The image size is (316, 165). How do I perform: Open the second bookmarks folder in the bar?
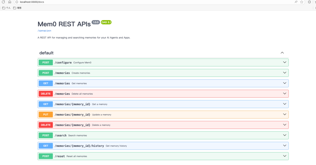click(17, 8)
